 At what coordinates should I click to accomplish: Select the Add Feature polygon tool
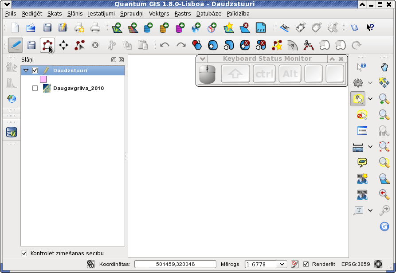(x=47, y=45)
